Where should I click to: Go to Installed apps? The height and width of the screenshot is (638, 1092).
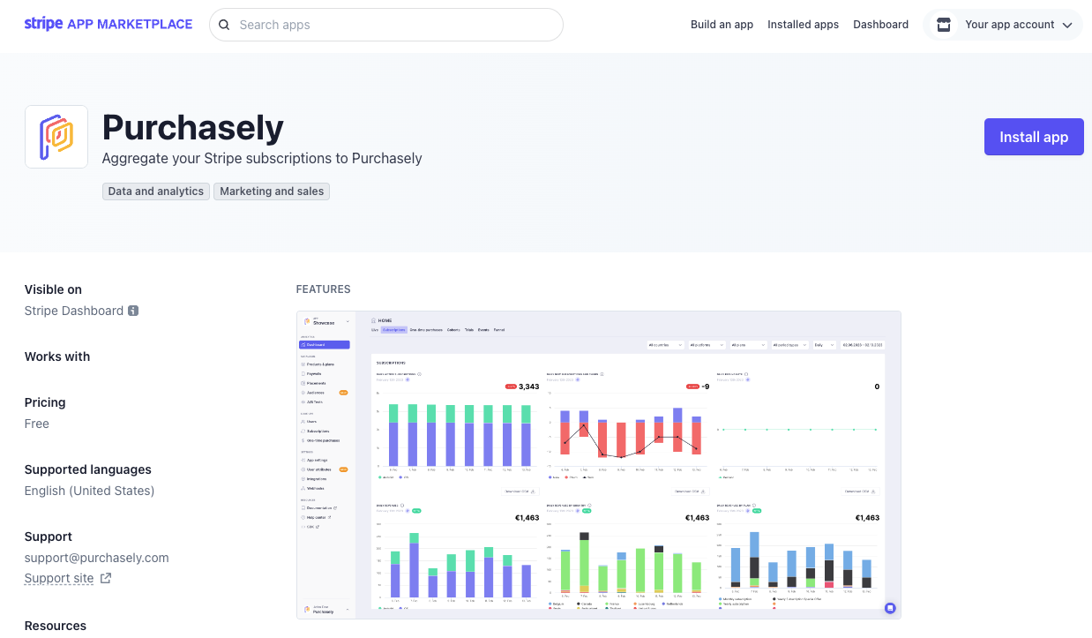803,25
